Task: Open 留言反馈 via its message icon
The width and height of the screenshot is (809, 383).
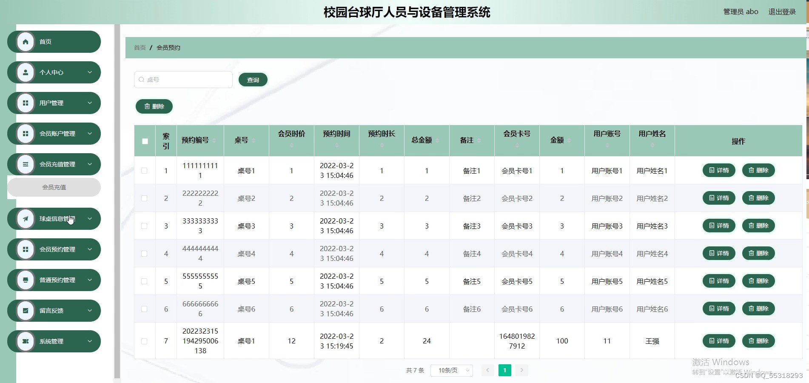Action: tap(25, 311)
